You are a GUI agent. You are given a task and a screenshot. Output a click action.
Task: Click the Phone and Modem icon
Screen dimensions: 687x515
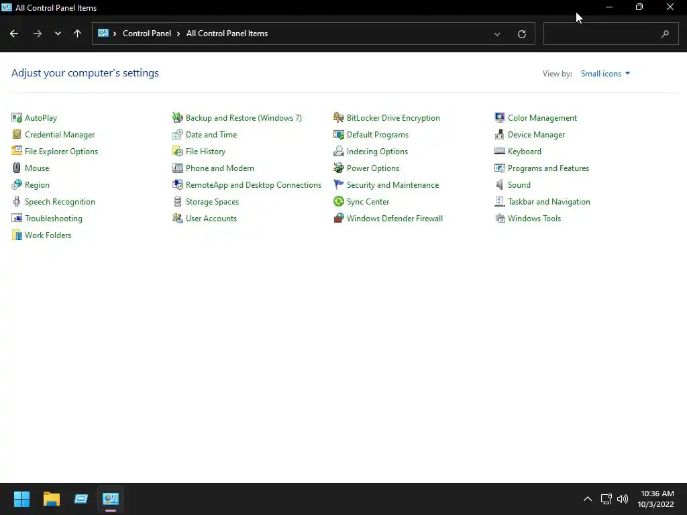[x=177, y=168]
